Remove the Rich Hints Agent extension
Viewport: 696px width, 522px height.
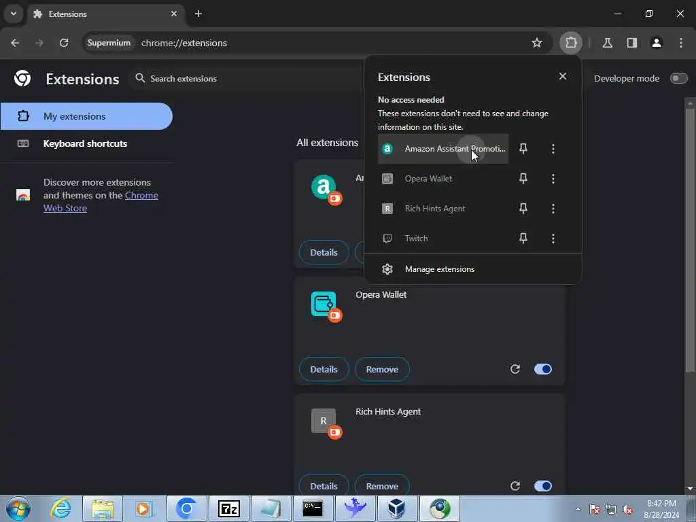382,486
